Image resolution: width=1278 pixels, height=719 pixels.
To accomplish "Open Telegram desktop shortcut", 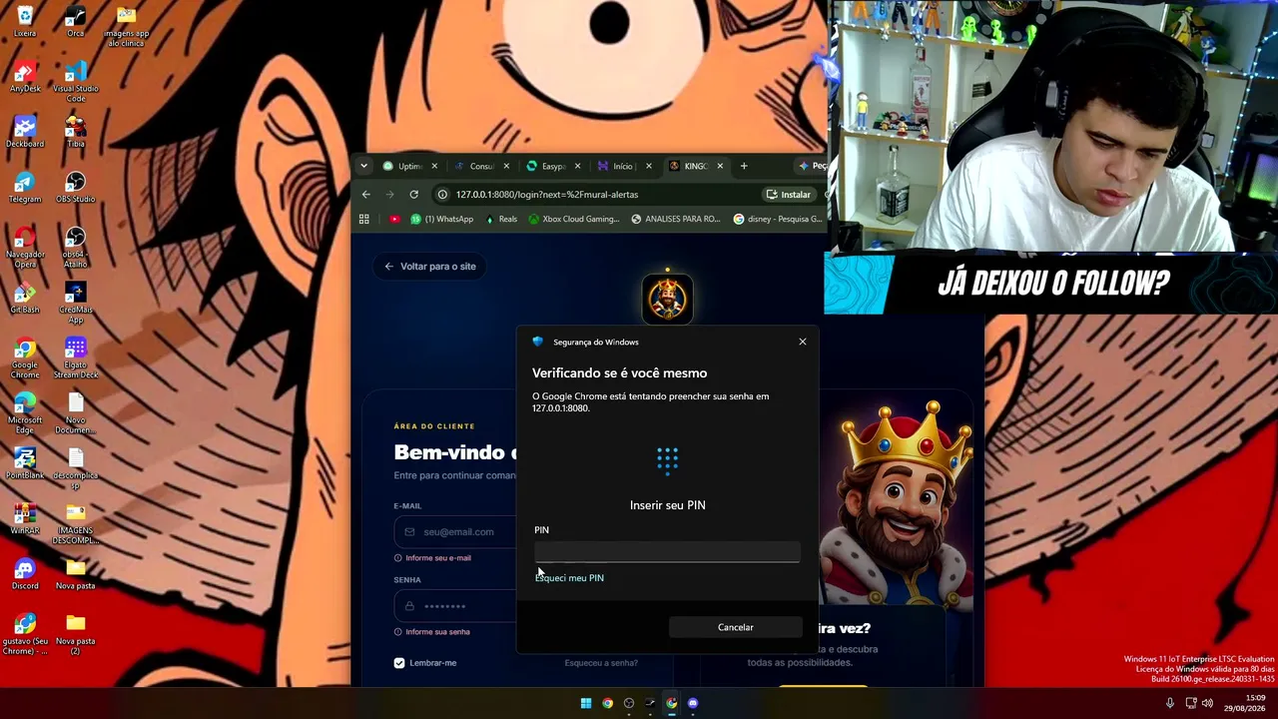I will tap(25, 188).
